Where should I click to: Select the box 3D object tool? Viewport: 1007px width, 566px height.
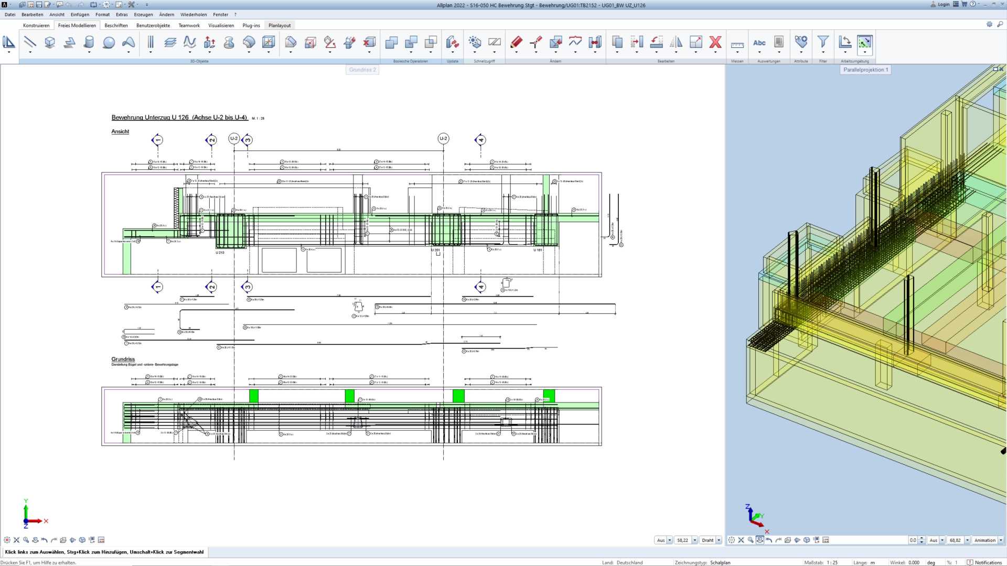[50, 42]
